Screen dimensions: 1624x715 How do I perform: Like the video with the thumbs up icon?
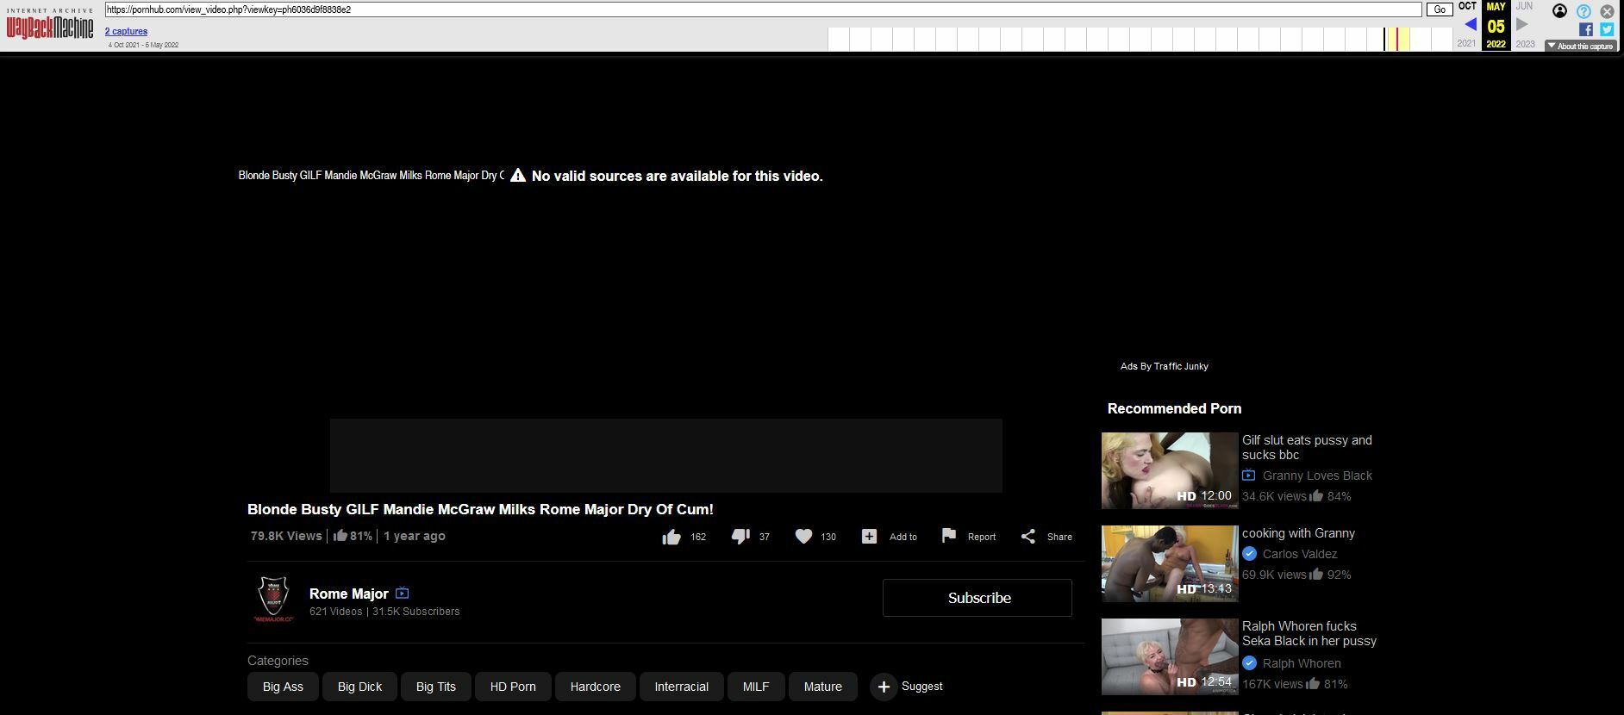click(671, 537)
